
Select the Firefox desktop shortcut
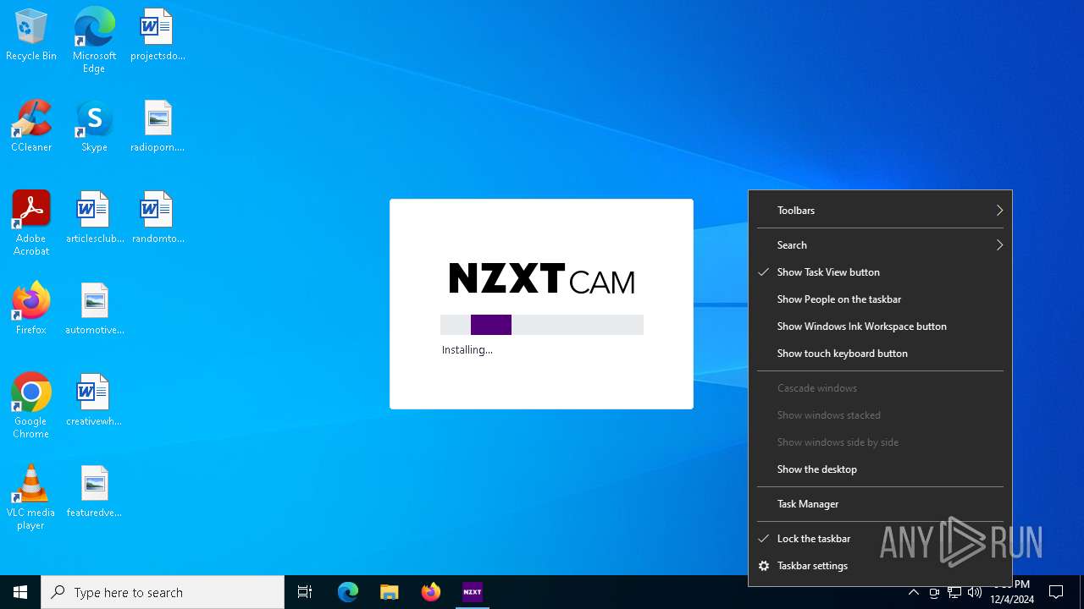click(31, 310)
